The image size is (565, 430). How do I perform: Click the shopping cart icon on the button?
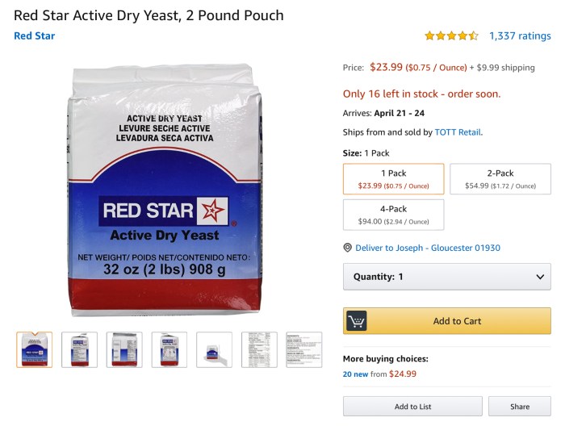click(x=356, y=321)
